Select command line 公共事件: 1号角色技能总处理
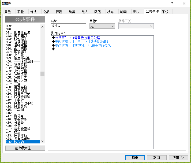This screenshot has height=163, width=191. click(102, 38)
